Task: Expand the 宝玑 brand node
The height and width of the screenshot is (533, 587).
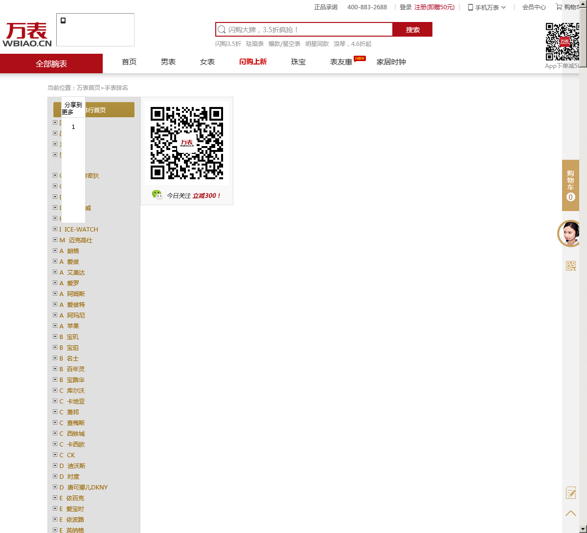Action: 55,337
